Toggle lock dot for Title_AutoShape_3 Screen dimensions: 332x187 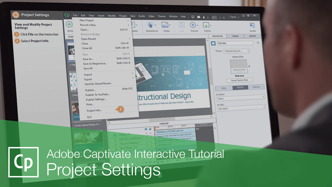[151, 142]
